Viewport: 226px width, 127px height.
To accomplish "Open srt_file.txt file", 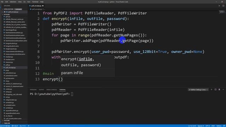I will coord(9,116).
